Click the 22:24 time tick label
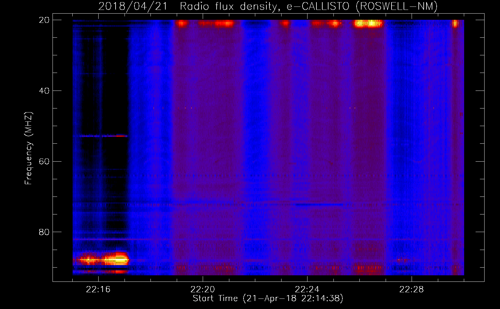500x309 pixels. (307, 290)
